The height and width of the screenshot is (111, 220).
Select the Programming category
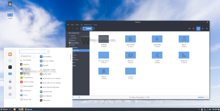26,77
